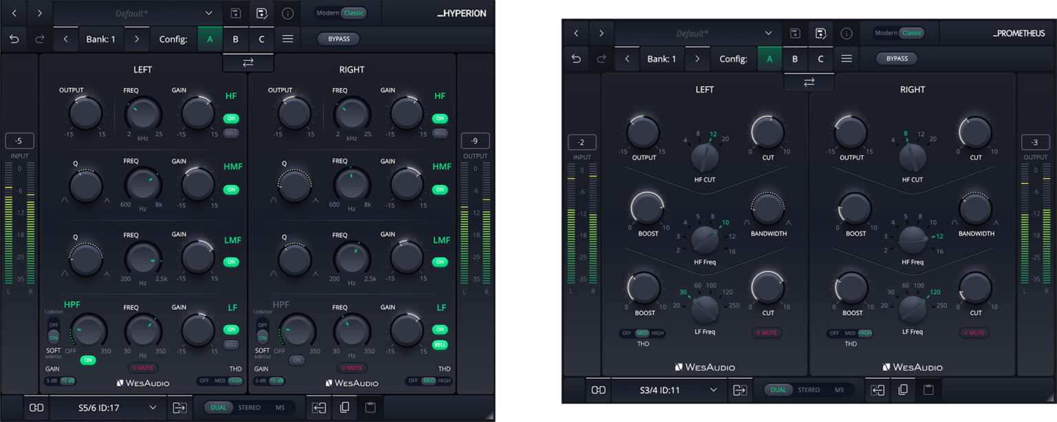Screen dimensions: 1057x422
Task: Select Config B in Prometheus
Action: pyautogui.click(x=795, y=59)
